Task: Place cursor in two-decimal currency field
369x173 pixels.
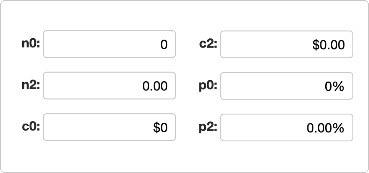Action: coord(286,44)
